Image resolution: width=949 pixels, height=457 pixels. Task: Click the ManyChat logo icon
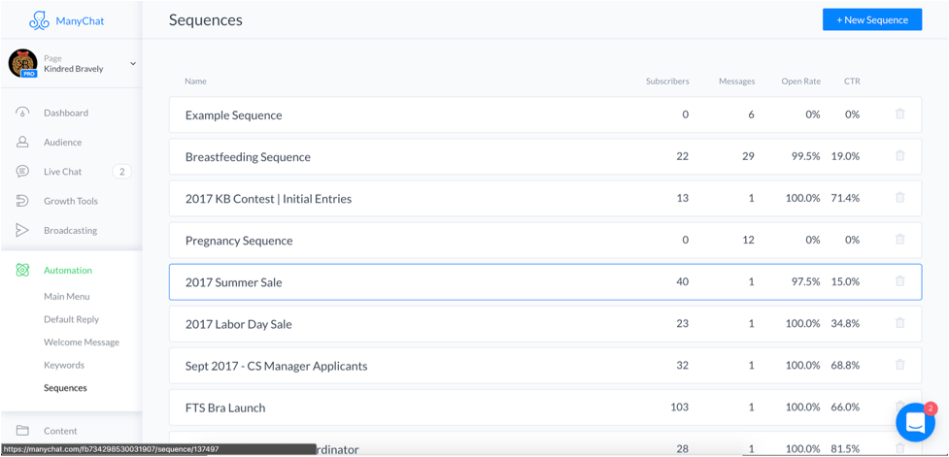tap(40, 20)
